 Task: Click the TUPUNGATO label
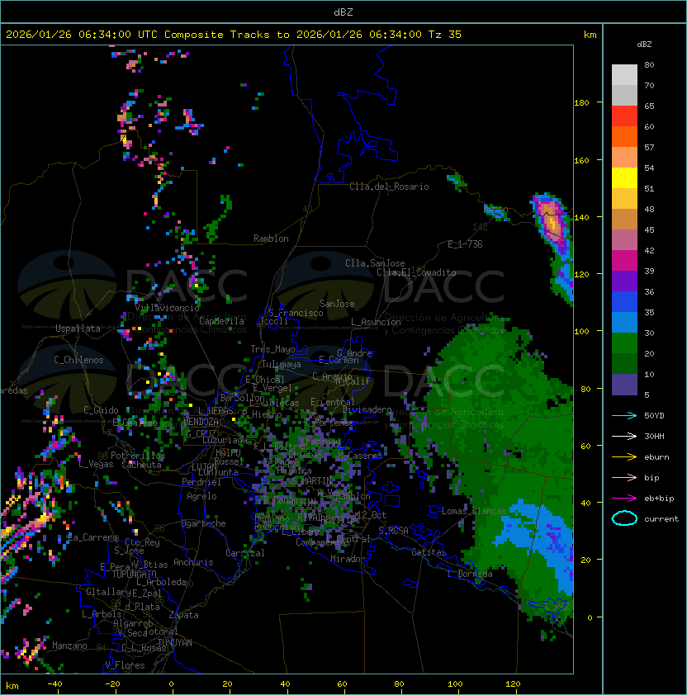(134, 574)
